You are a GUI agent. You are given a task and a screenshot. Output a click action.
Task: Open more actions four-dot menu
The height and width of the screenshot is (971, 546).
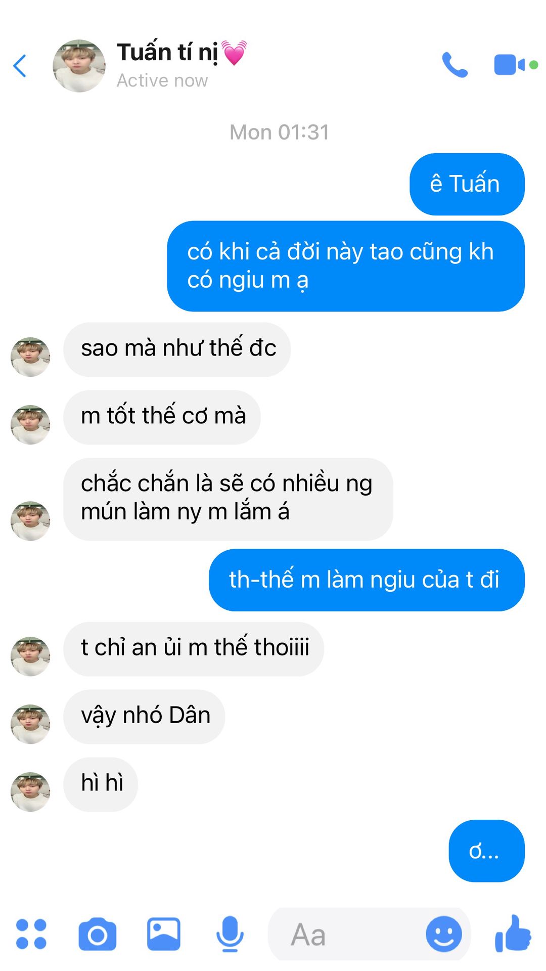31,934
